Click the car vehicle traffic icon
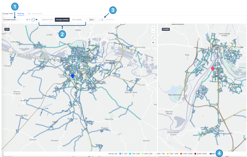 [x=36, y=20]
